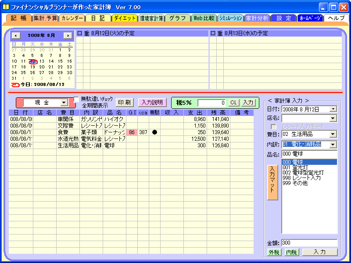Open the Web比較 tab
Viewport: 351px width, 263px height.
coord(204,18)
